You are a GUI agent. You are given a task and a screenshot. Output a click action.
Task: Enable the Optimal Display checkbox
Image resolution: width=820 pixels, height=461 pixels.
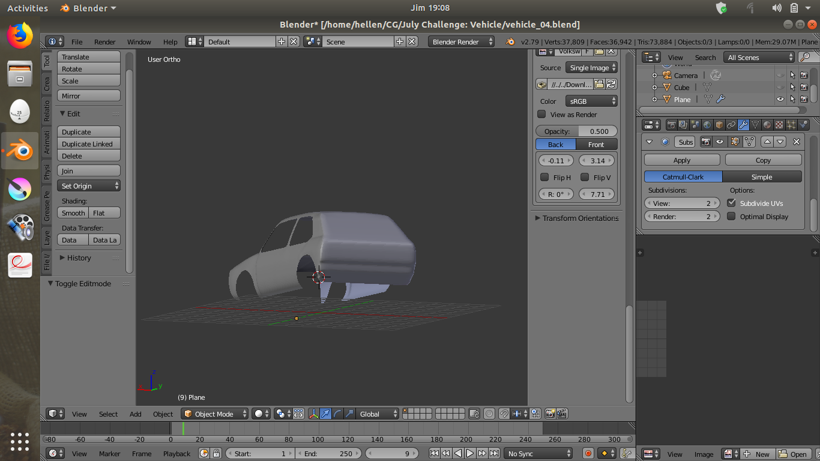[x=731, y=217]
